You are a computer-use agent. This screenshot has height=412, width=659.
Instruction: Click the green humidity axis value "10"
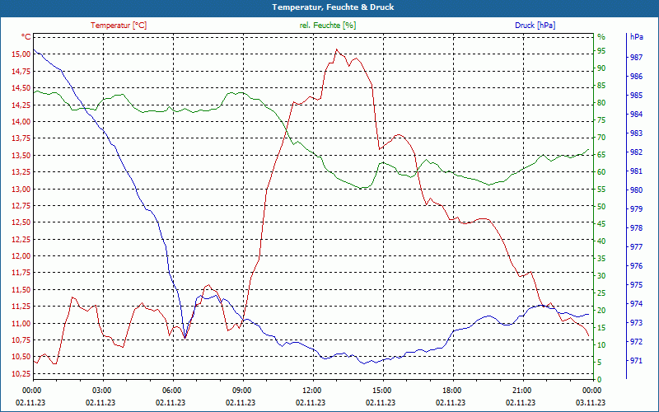(x=601, y=344)
